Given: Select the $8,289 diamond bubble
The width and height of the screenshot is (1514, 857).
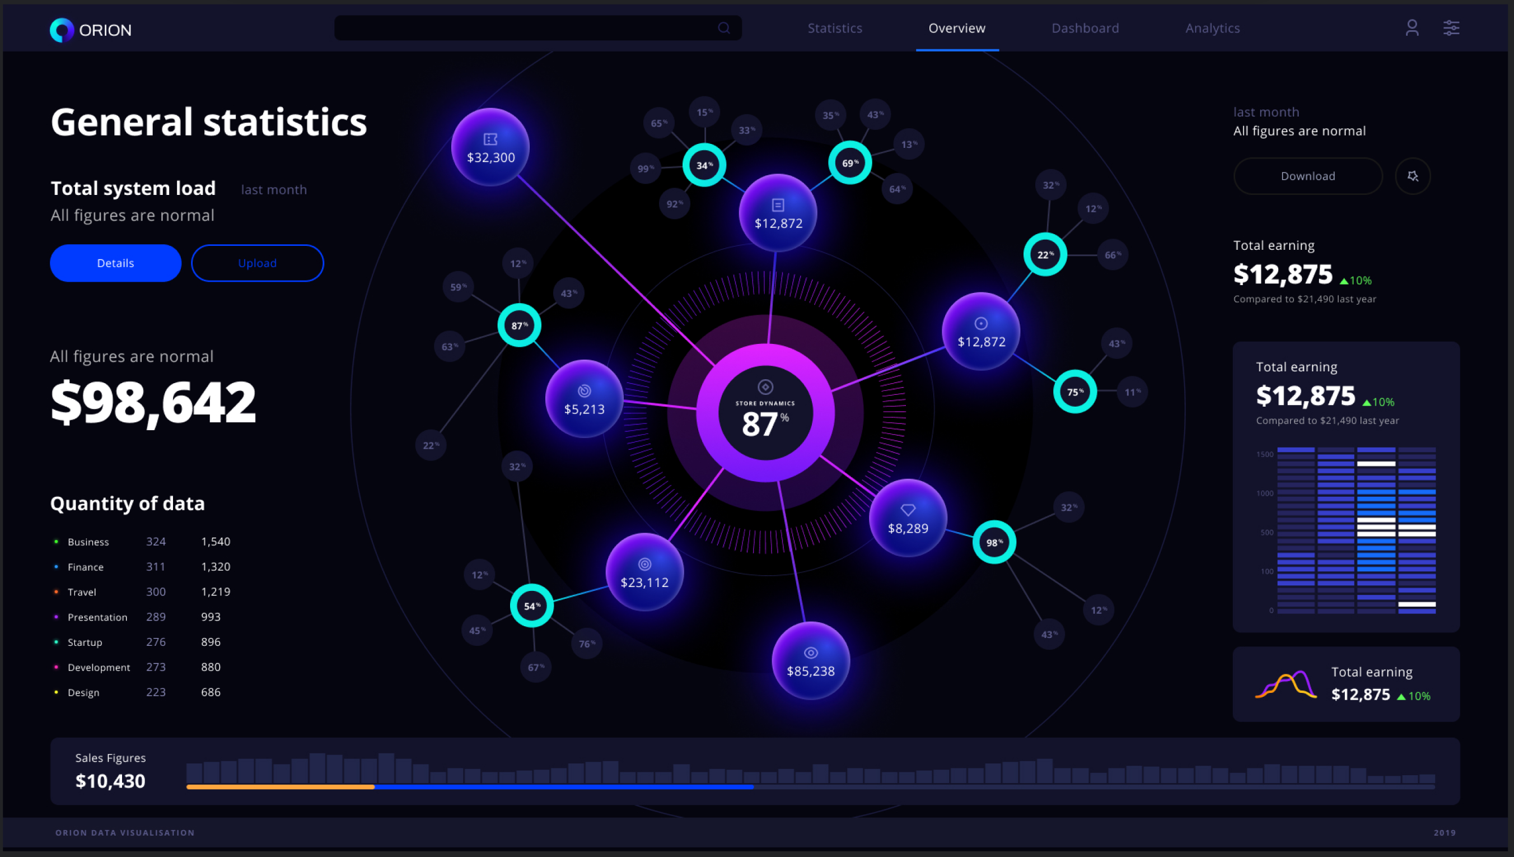Looking at the screenshot, I should pyautogui.click(x=908, y=518).
